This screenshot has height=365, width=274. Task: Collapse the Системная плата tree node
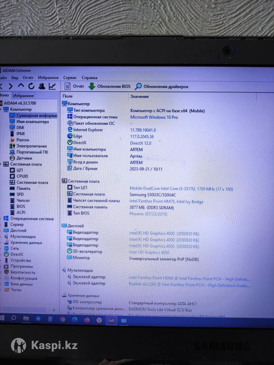(1, 164)
